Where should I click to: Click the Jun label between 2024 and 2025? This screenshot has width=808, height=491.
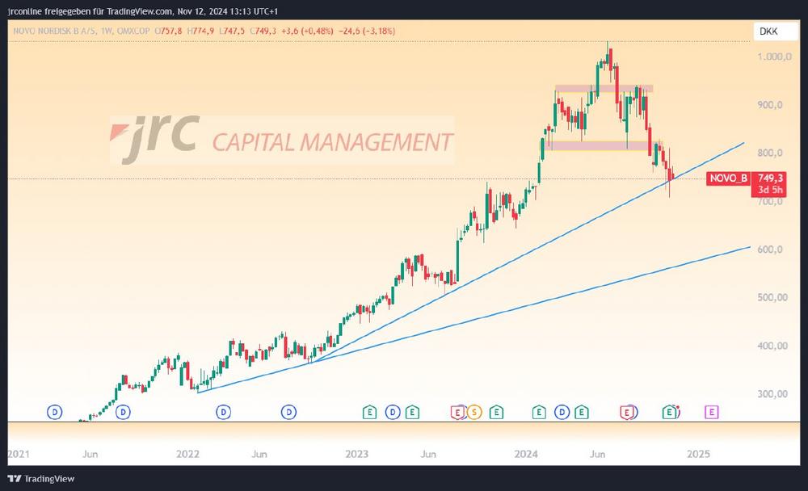tap(597, 454)
